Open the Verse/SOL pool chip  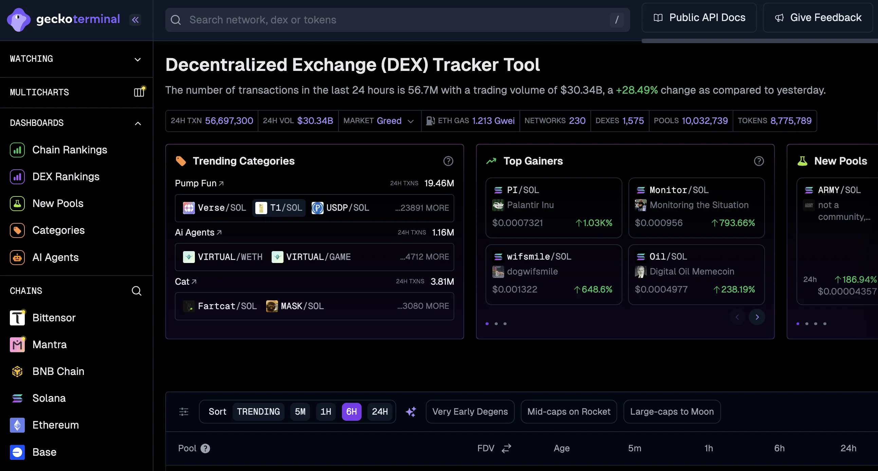214,208
